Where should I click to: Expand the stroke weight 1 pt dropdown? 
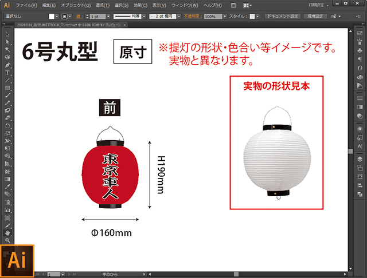[108, 17]
